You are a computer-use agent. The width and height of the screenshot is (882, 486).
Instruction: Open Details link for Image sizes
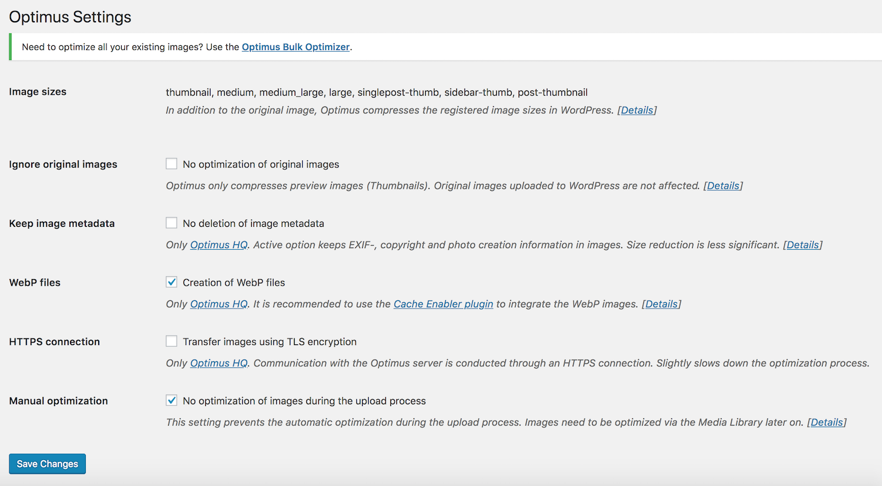click(637, 110)
